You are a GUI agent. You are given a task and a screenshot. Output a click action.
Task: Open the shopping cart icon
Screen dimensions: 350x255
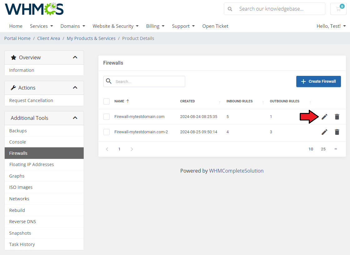pos(338,9)
